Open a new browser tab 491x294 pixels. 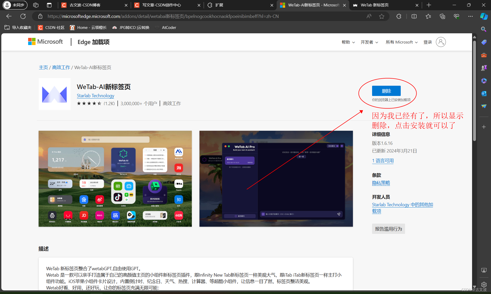[429, 5]
